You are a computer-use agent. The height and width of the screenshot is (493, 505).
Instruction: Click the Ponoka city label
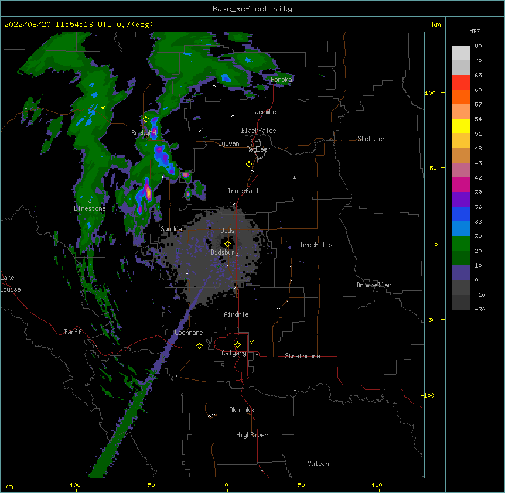click(281, 80)
